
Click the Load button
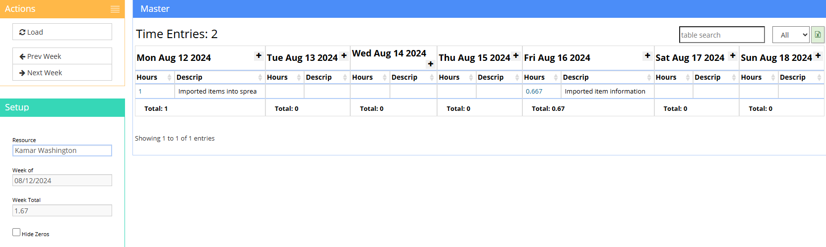(x=62, y=32)
